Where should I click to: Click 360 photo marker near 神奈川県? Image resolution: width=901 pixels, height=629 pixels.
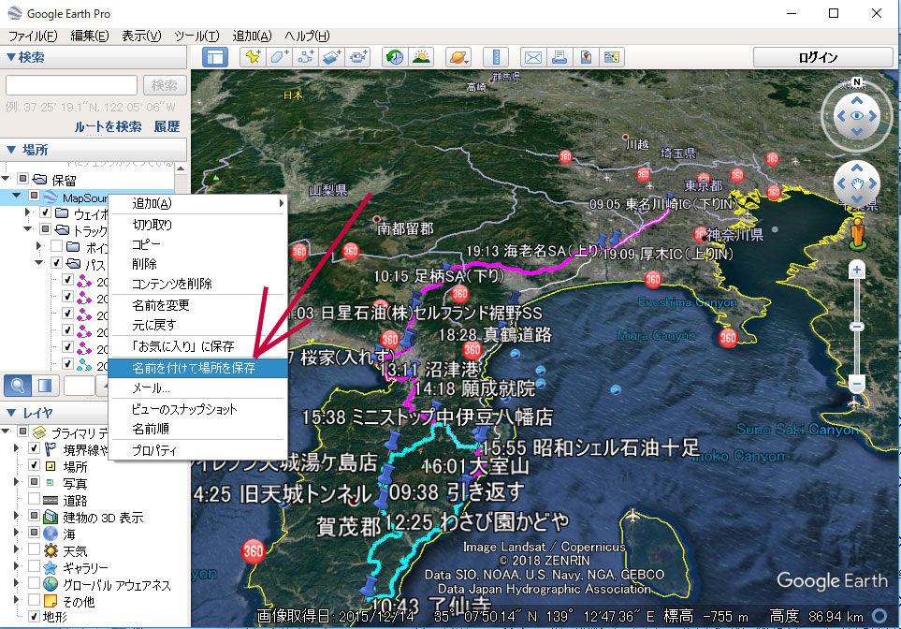pyautogui.click(x=701, y=234)
